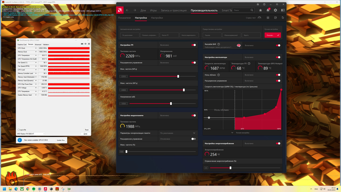This screenshot has height=192, width=341.
Task: Open Chrome from the taskbar
Action: (28, 189)
